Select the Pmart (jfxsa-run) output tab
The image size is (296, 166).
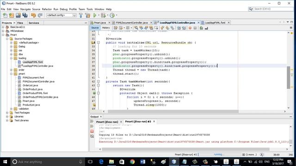pyautogui.click(x=107, y=122)
